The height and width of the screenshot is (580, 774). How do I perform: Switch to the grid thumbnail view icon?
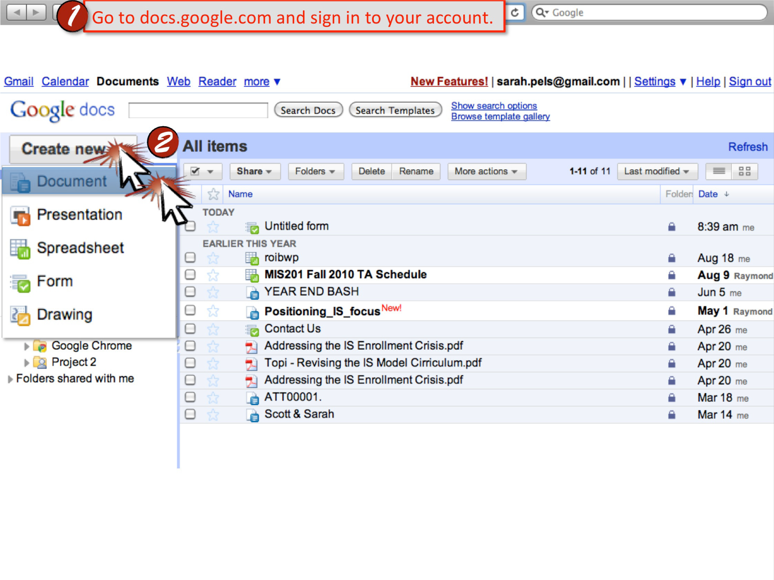[744, 171]
